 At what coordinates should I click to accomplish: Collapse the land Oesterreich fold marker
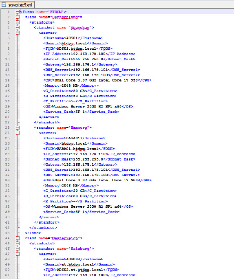pyautogui.click(x=18, y=238)
